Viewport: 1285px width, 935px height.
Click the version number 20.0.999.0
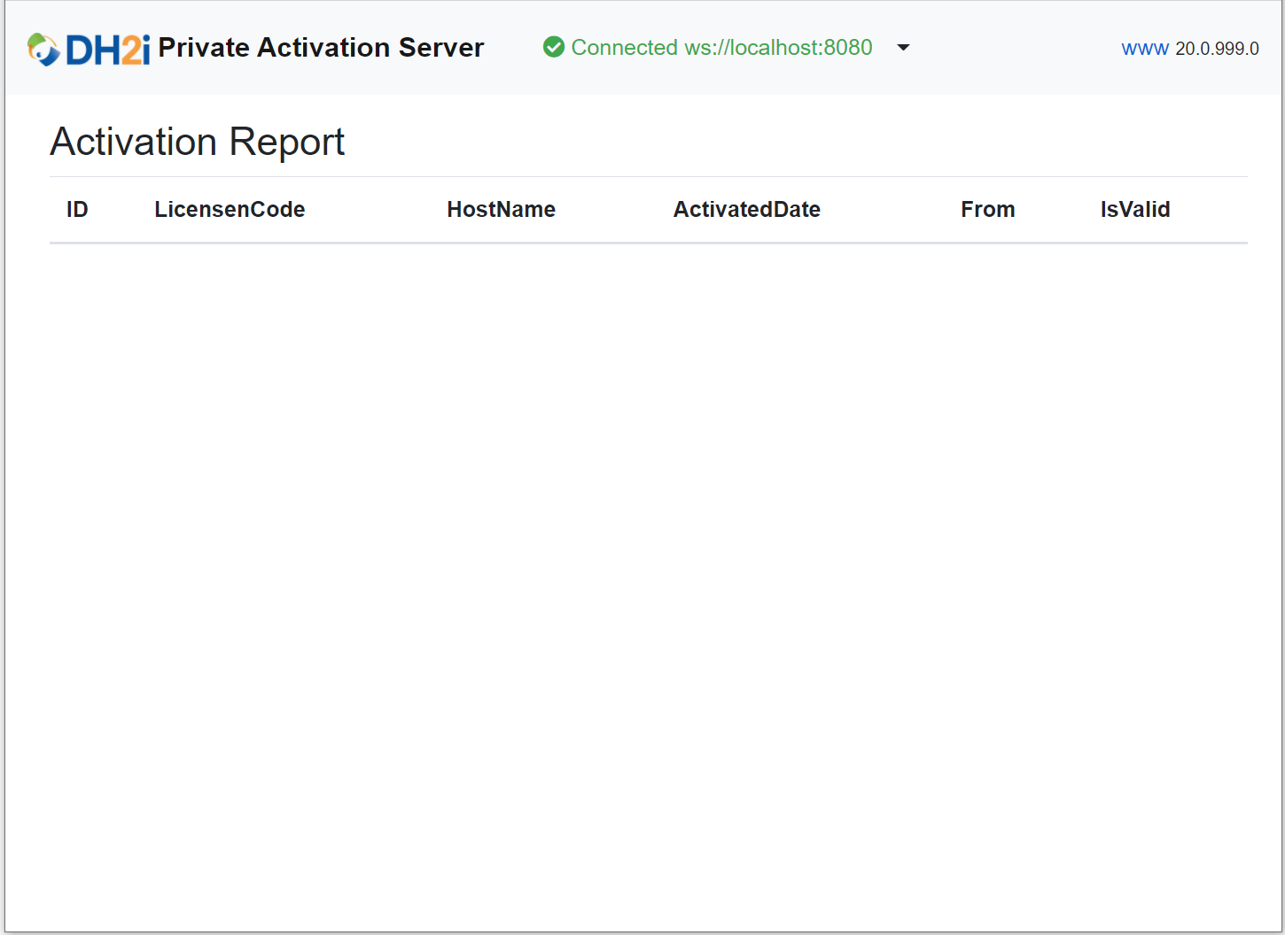1217,48
